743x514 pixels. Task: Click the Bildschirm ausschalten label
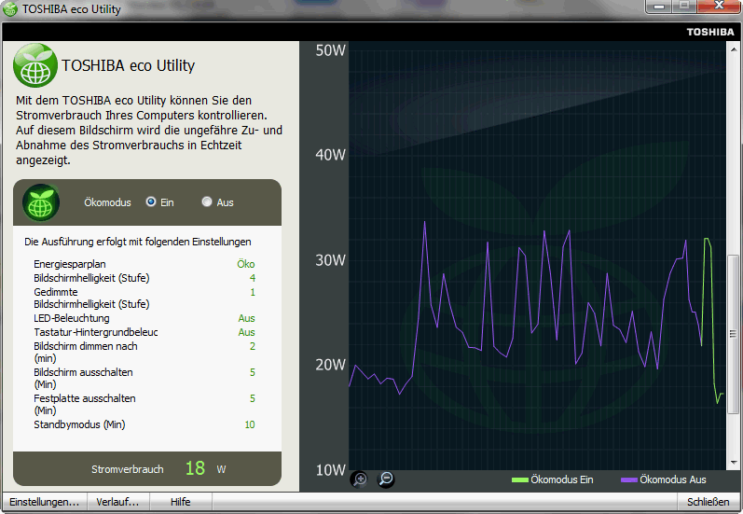click(x=83, y=378)
